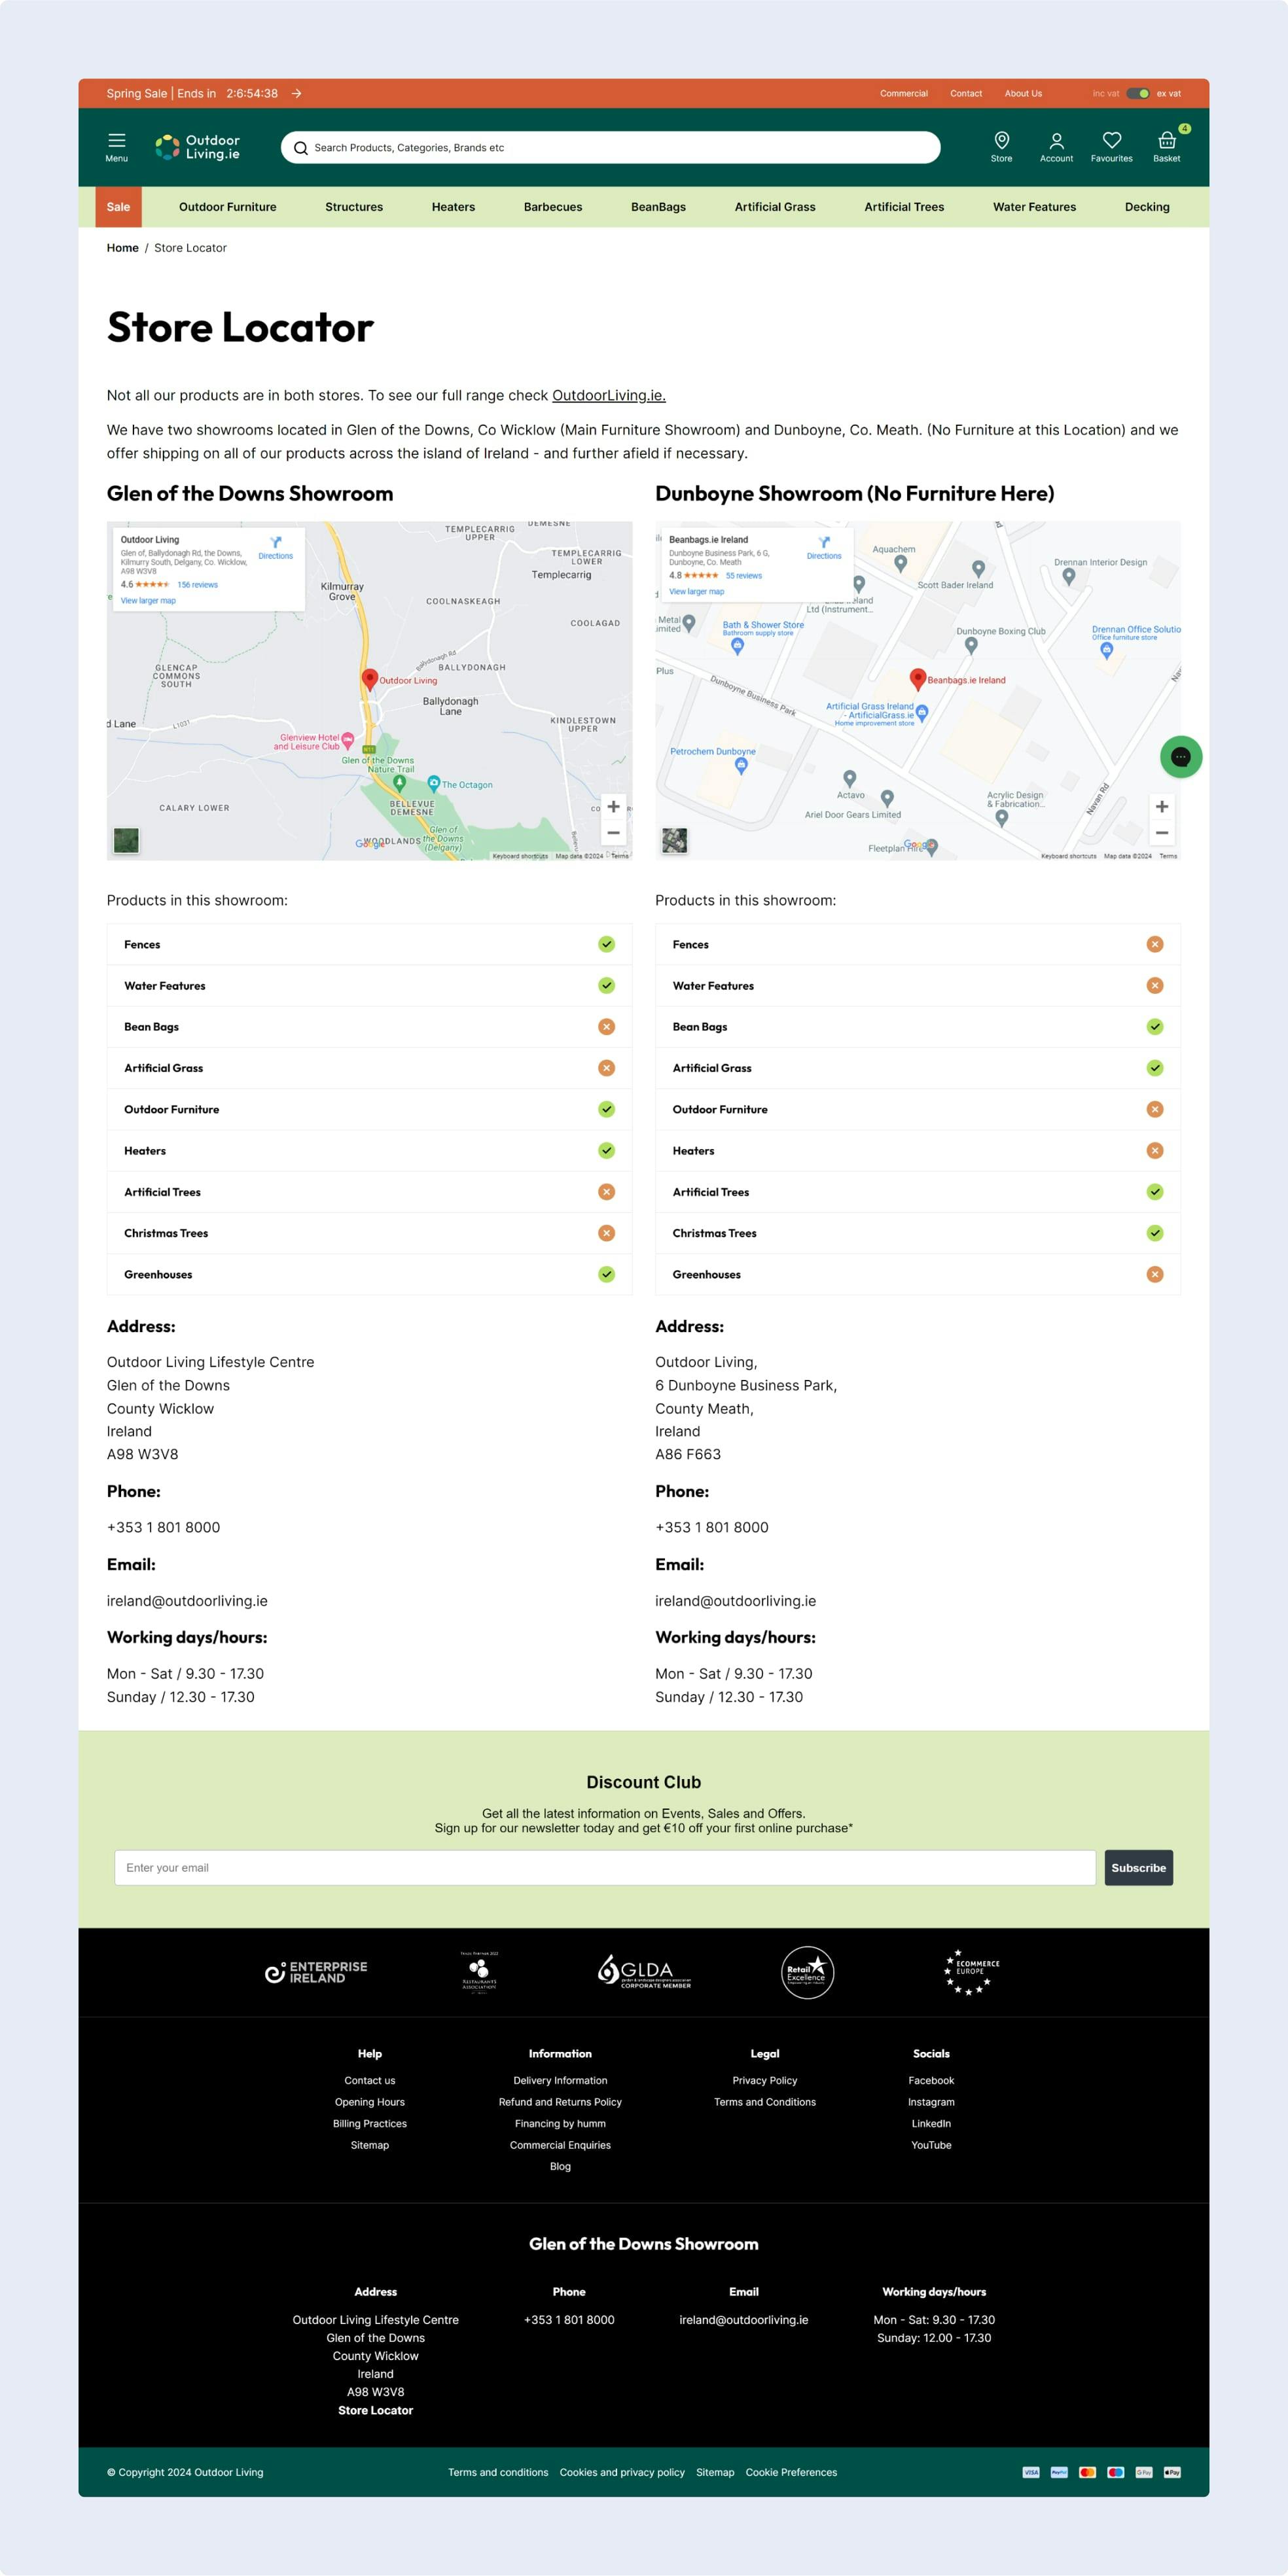Toggle the inc vat / ex vat switch

click(1137, 94)
